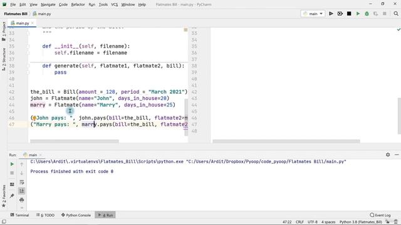401x225 pixels.
Task: Click 'Process finished with exit code 0' text
Action: [71, 171]
